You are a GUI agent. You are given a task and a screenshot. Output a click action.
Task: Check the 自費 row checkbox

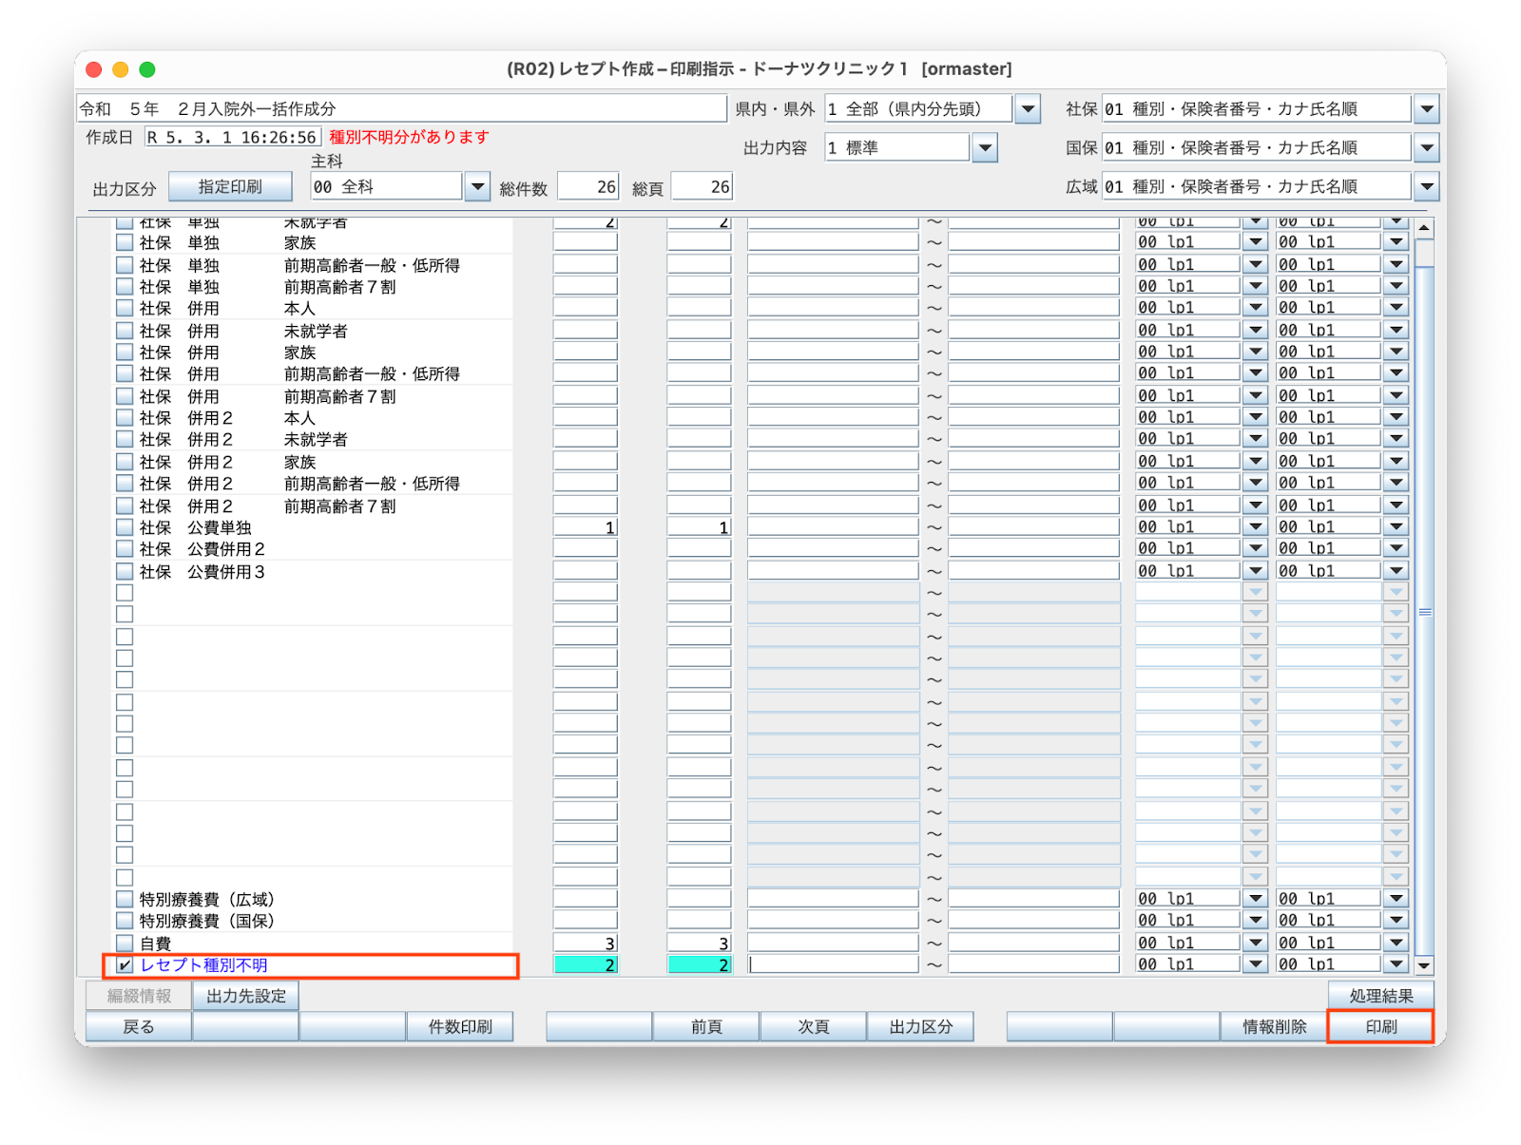click(x=123, y=942)
